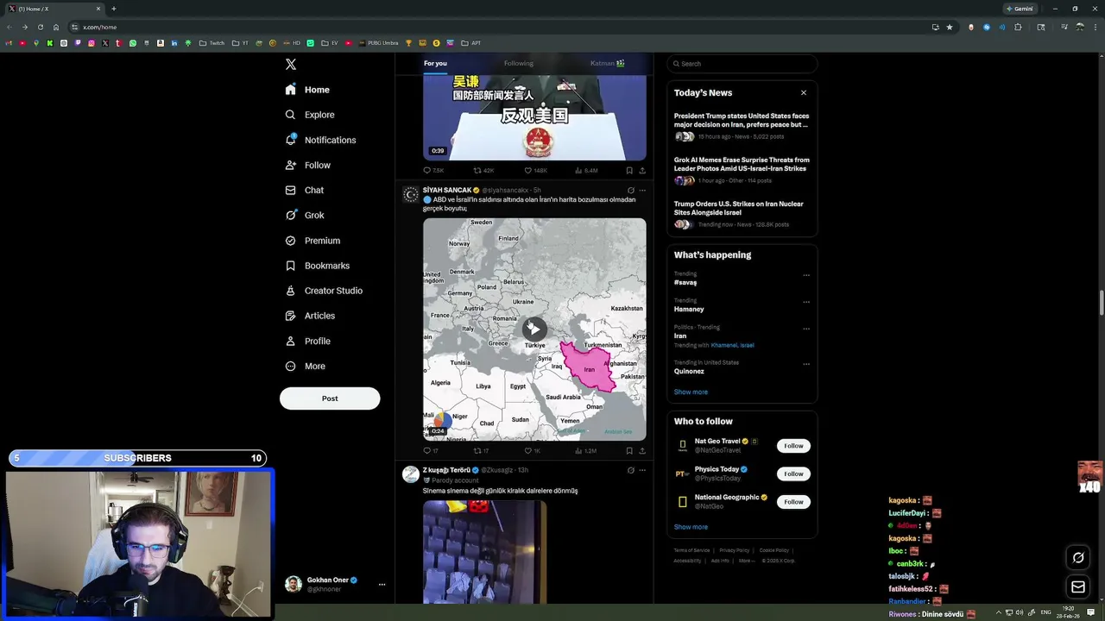Open more options for Quinonez trend
This screenshot has width=1105, height=621.
click(x=806, y=364)
